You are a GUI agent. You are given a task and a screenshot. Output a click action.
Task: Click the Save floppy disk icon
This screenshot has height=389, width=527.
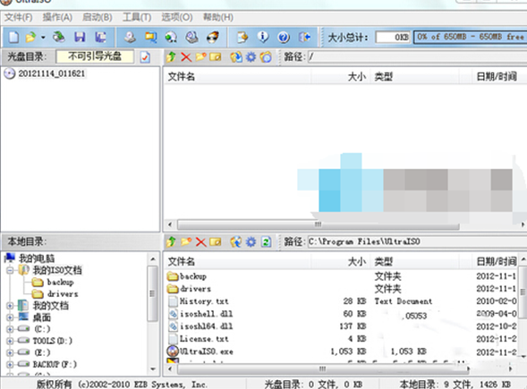[80, 37]
